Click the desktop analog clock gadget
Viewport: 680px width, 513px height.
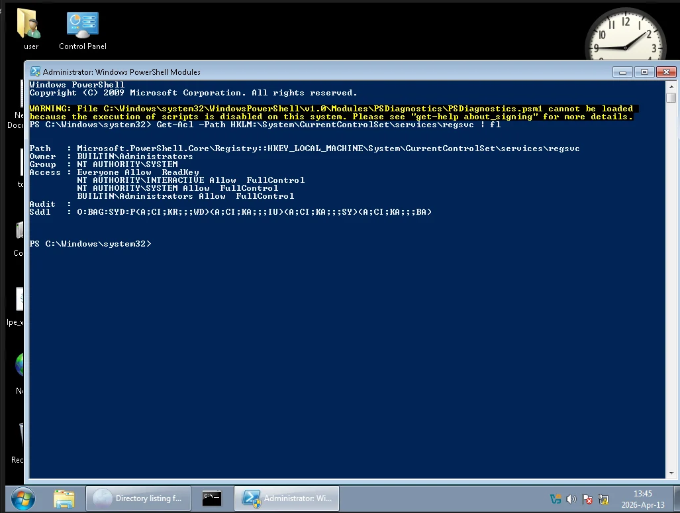[x=625, y=34]
